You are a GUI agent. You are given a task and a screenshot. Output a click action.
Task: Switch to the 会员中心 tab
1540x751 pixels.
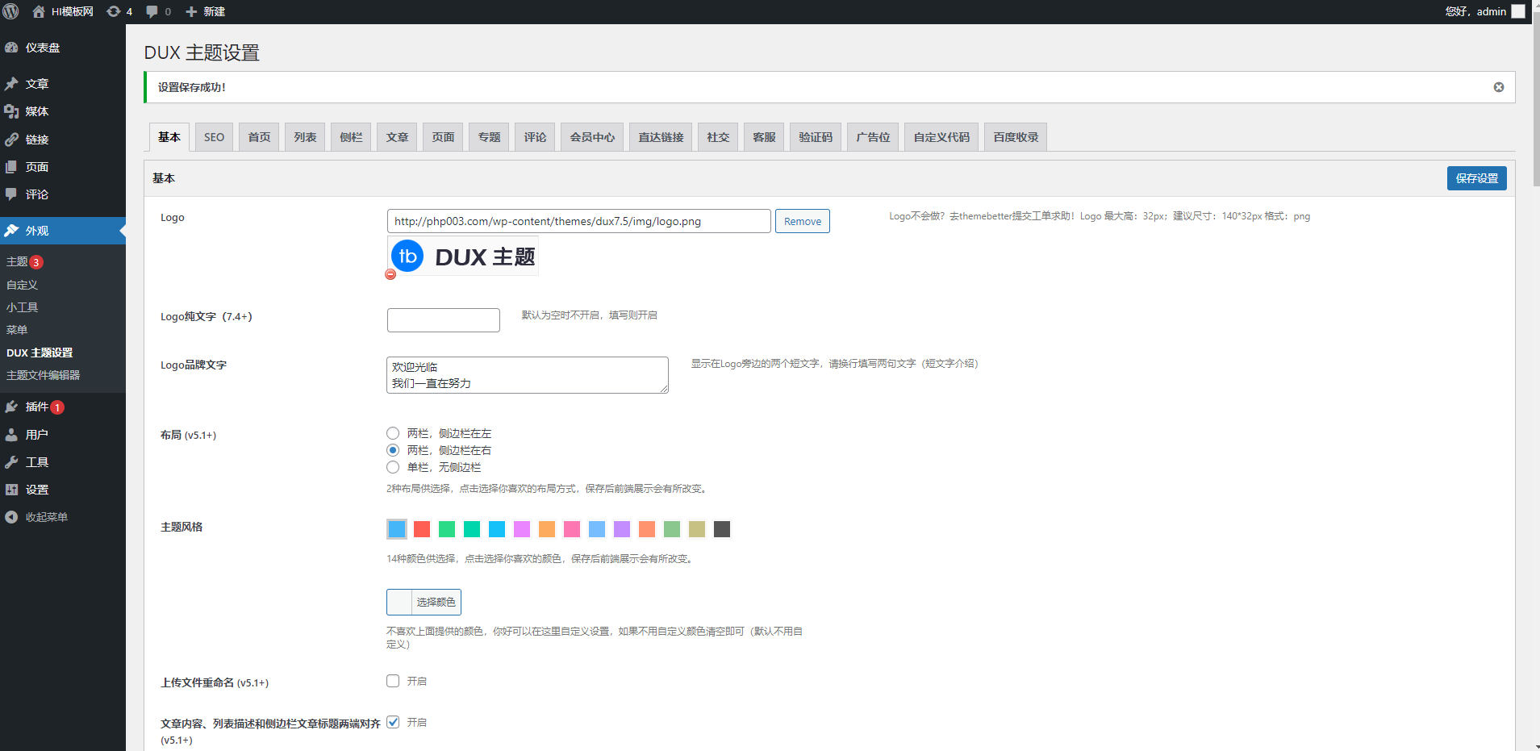[x=592, y=137]
